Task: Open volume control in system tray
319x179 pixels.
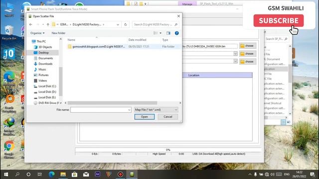Action: pos(273,175)
